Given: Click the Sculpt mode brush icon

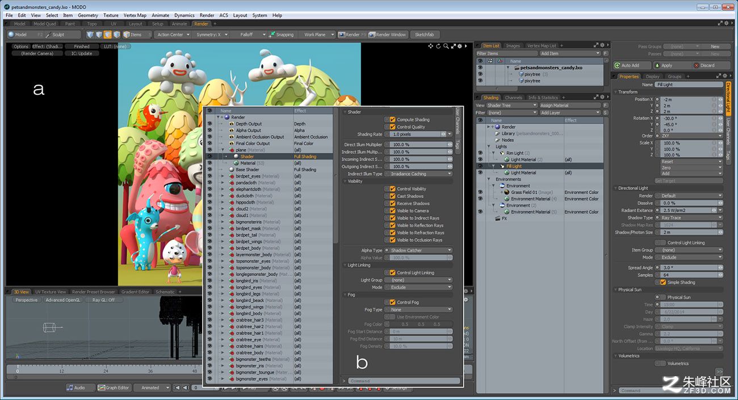Looking at the screenshot, I should point(48,35).
